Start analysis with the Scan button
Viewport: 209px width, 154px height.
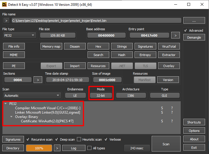point(166,144)
